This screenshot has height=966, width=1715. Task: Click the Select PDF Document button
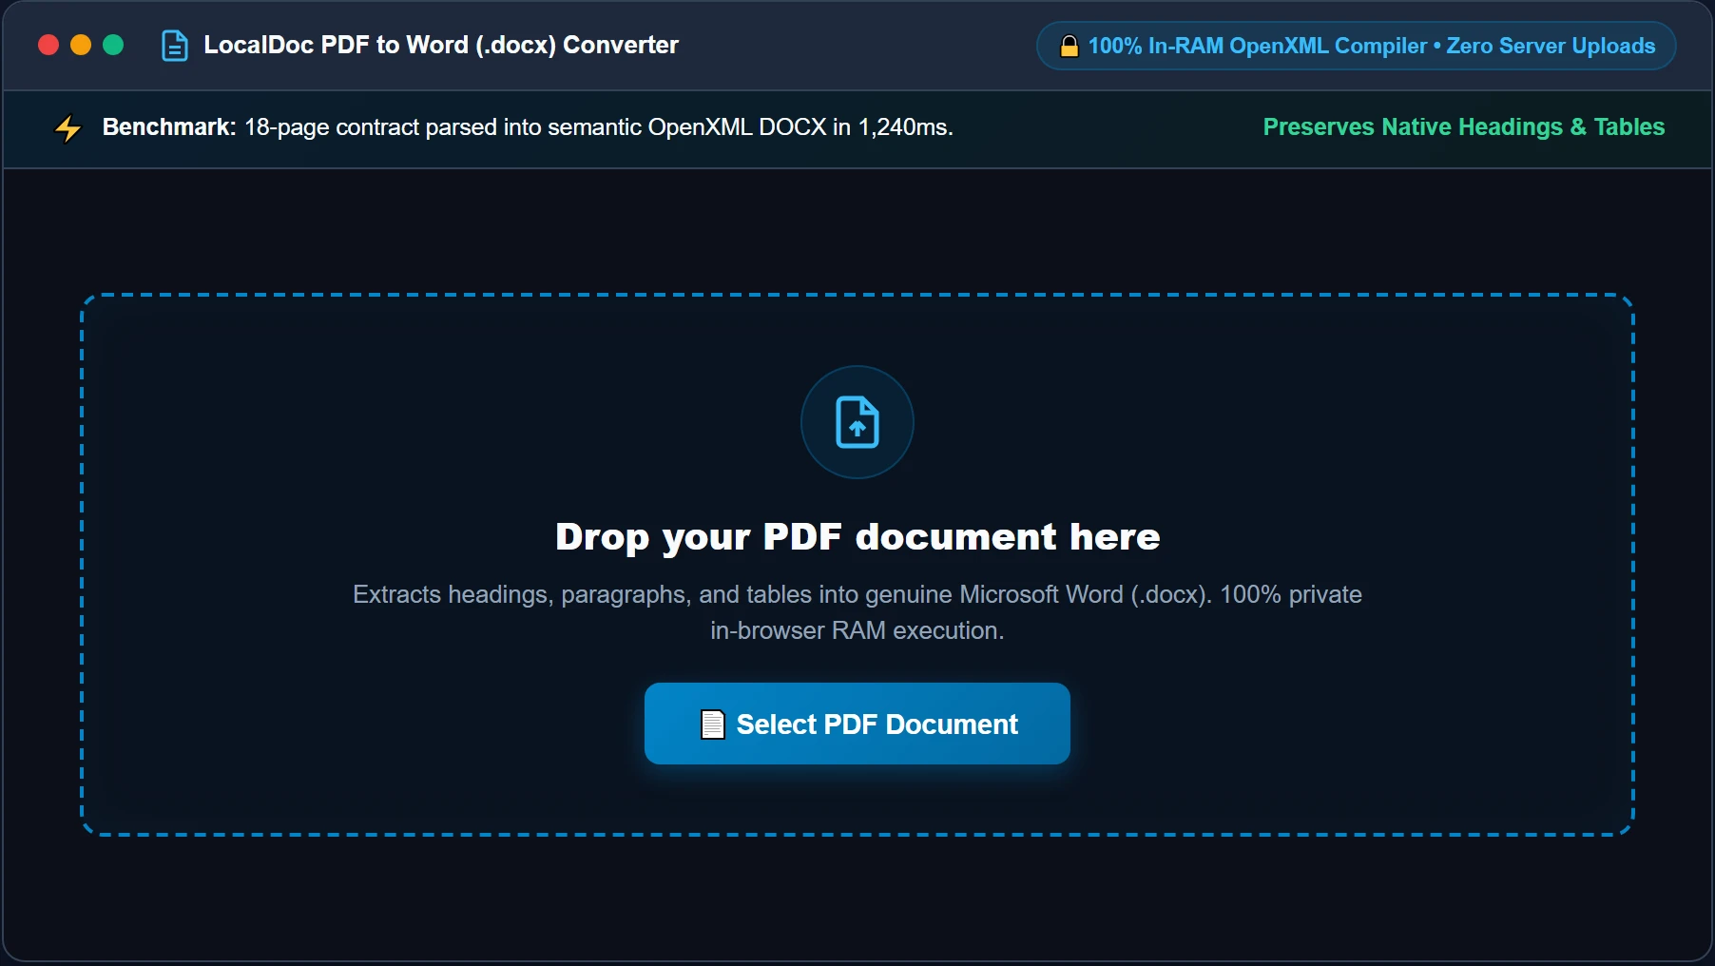(x=857, y=724)
